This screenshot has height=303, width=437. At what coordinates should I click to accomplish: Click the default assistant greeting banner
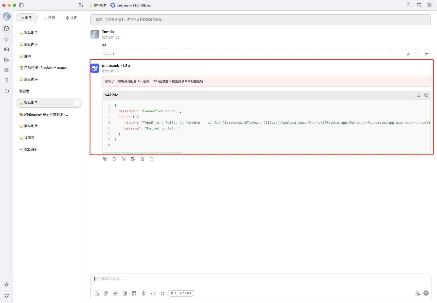click(x=260, y=20)
